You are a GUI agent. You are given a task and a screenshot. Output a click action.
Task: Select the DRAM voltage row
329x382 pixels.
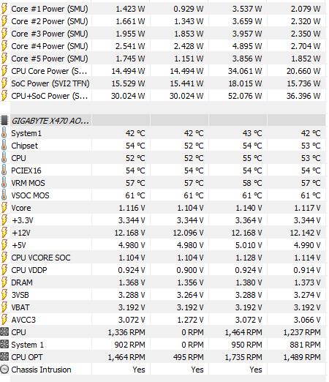click(163, 282)
